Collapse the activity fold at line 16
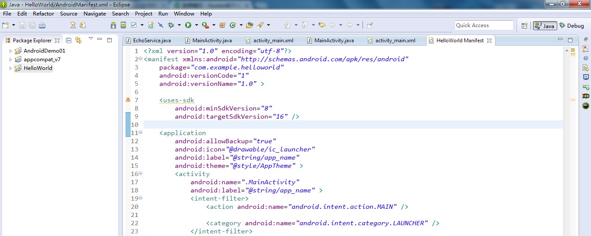Image resolution: width=591 pixels, height=236 pixels. (140, 174)
